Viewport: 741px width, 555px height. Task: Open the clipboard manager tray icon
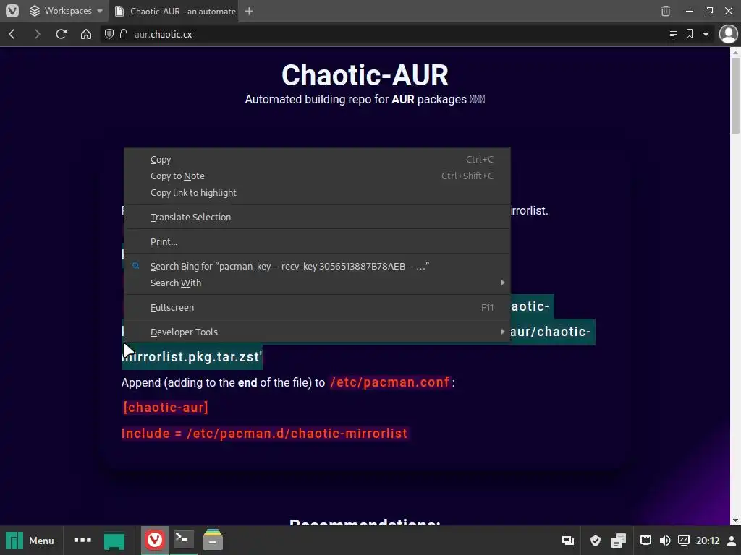(x=618, y=541)
